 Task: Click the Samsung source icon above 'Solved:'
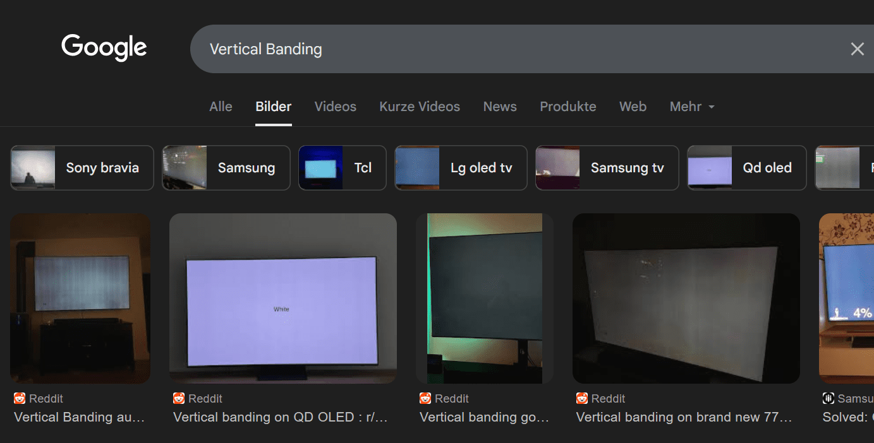828,399
